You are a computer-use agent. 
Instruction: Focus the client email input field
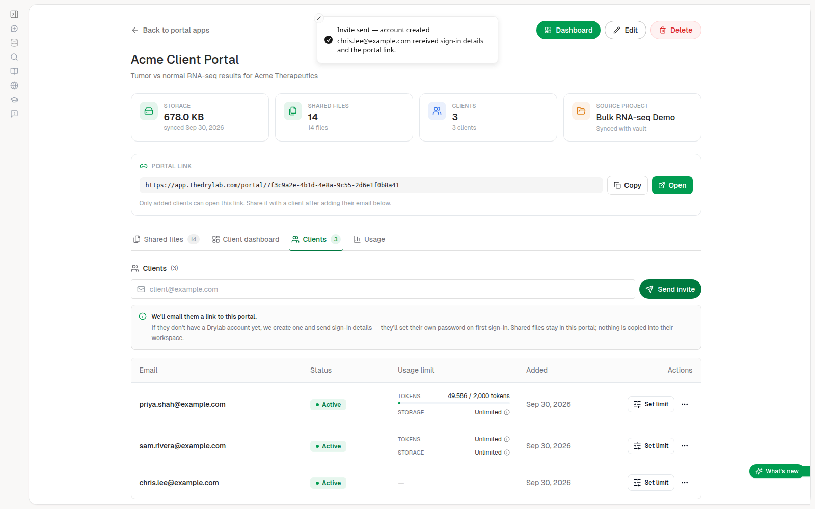383,289
